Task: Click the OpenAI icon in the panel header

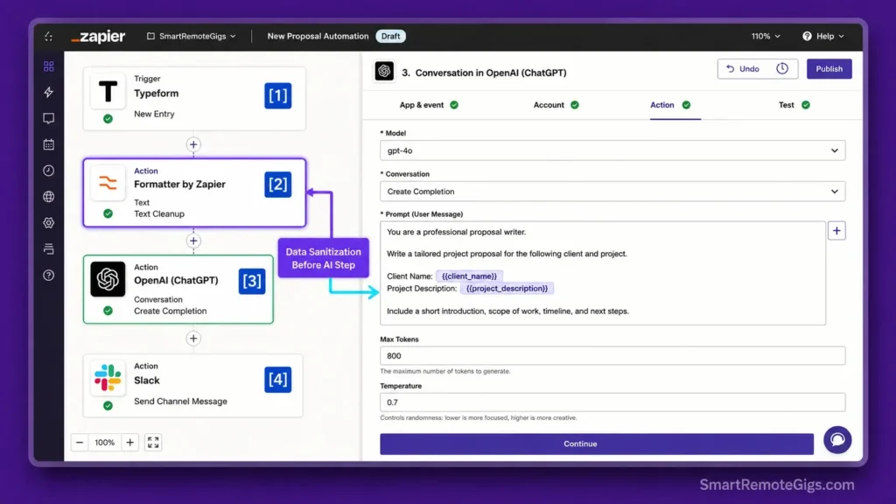Action: coord(384,72)
